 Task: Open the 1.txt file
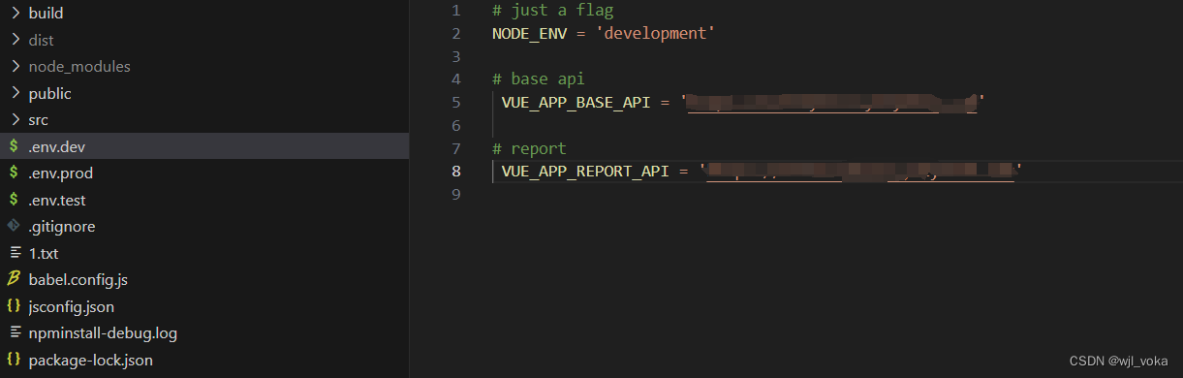click(x=44, y=253)
